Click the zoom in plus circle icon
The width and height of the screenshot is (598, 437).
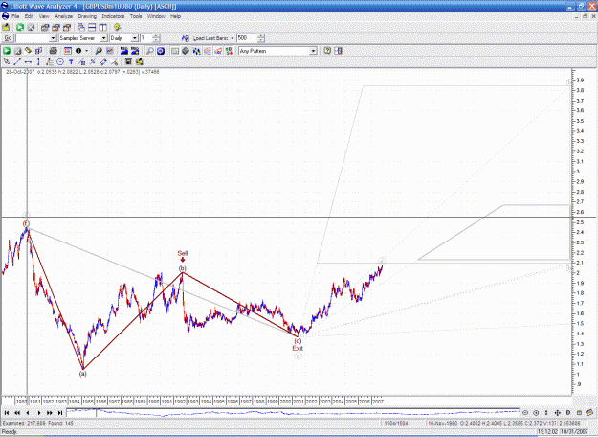coord(536,413)
